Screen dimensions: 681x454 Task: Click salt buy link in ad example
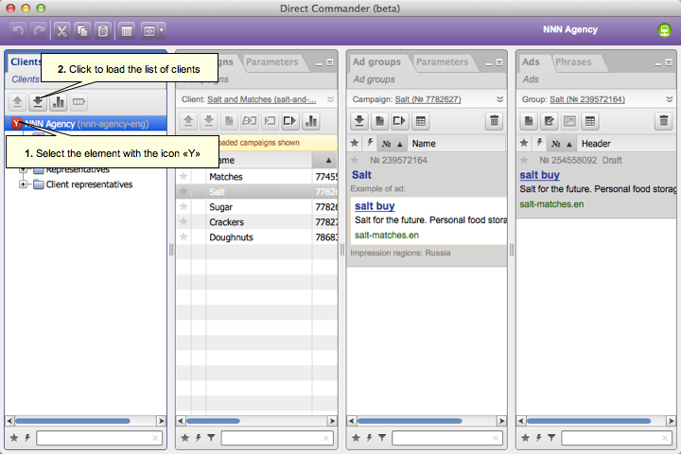pos(375,206)
